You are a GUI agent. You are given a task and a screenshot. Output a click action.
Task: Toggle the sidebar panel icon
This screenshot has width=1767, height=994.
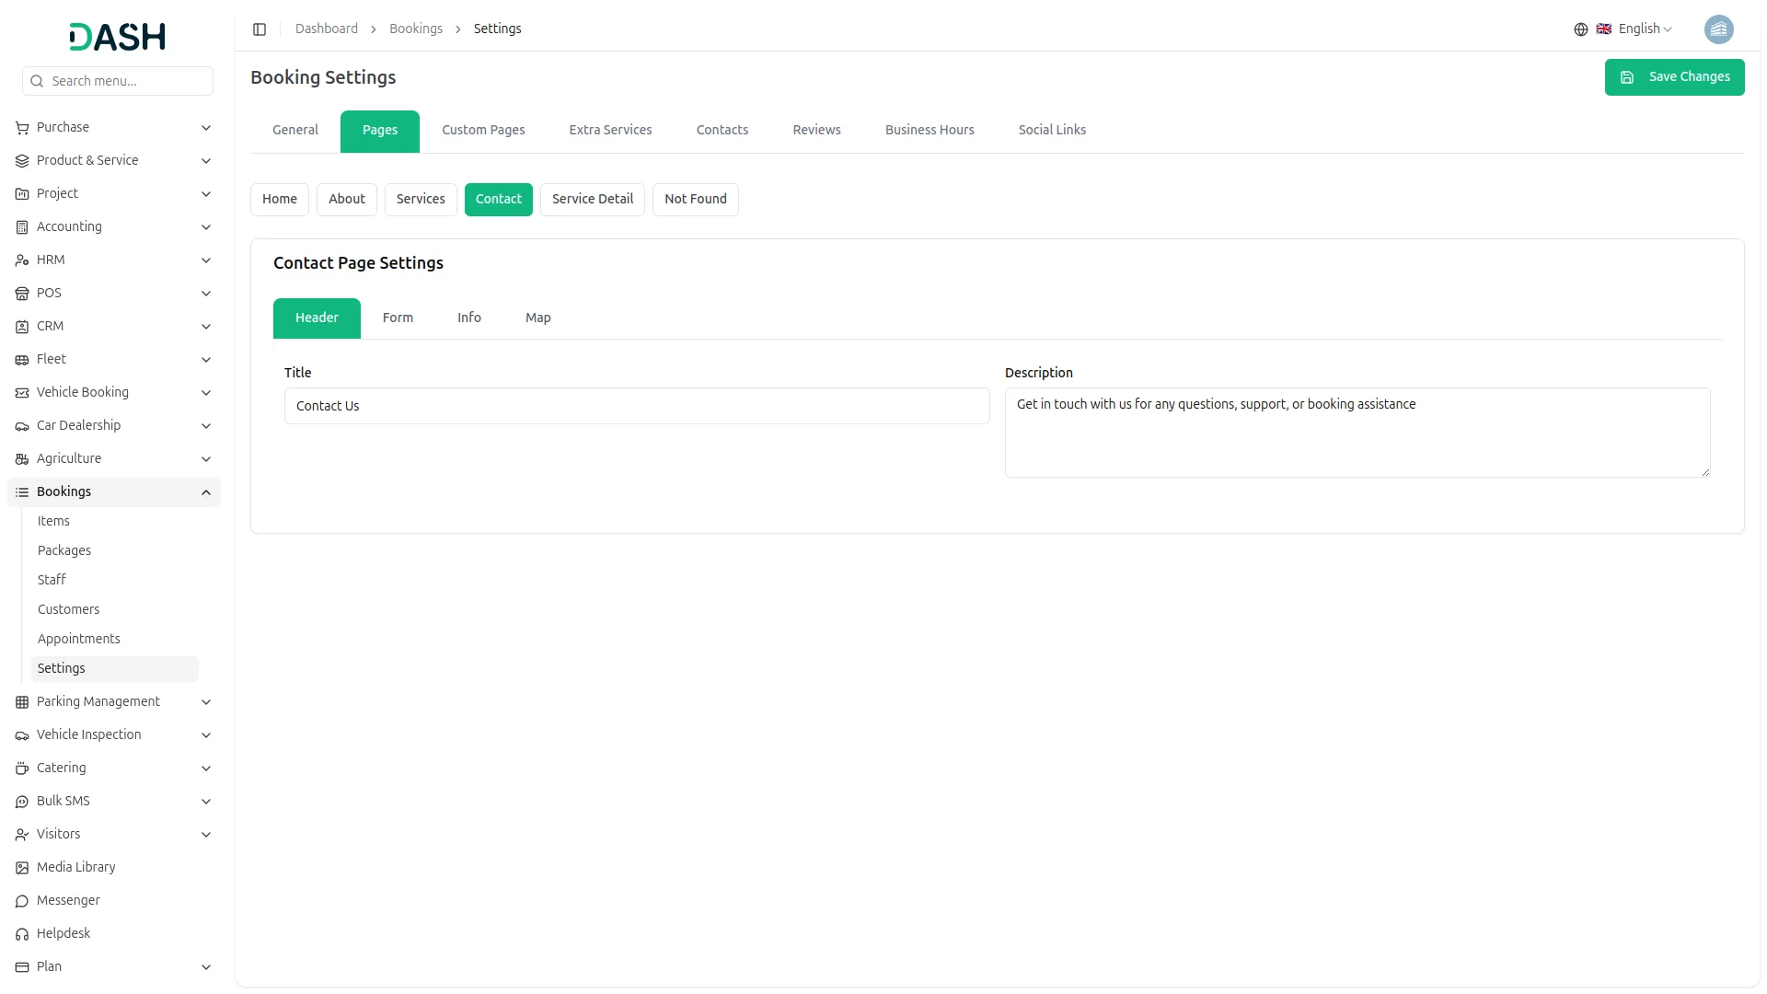(x=260, y=29)
